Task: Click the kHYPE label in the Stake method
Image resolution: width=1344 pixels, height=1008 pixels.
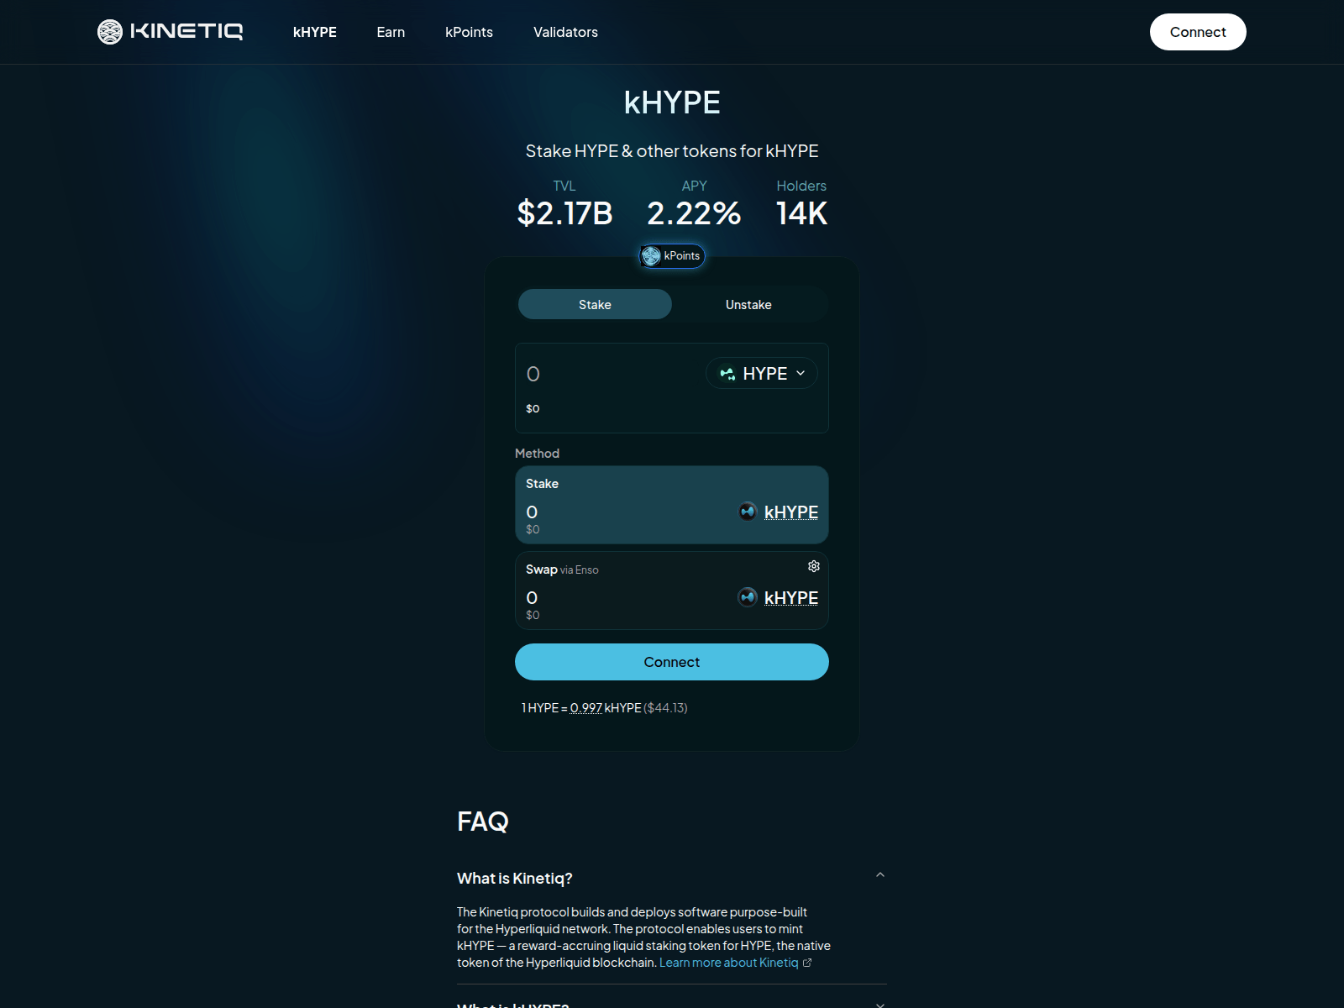Action: coord(791,512)
